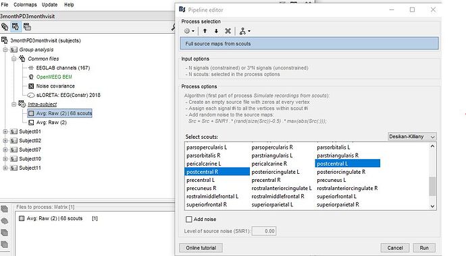466x256 pixels.
Task: Click the scouts list scrollbar thumb
Action: pos(432,187)
